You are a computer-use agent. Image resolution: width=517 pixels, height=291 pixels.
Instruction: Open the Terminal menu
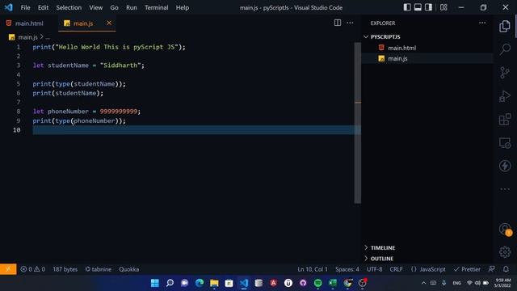(x=156, y=7)
